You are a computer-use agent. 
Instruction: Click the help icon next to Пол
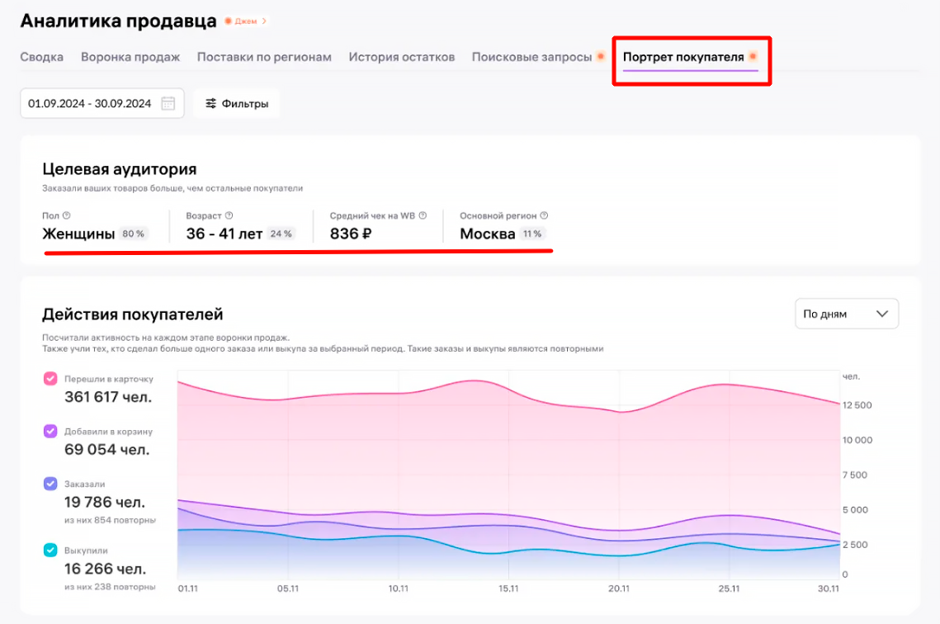66,216
